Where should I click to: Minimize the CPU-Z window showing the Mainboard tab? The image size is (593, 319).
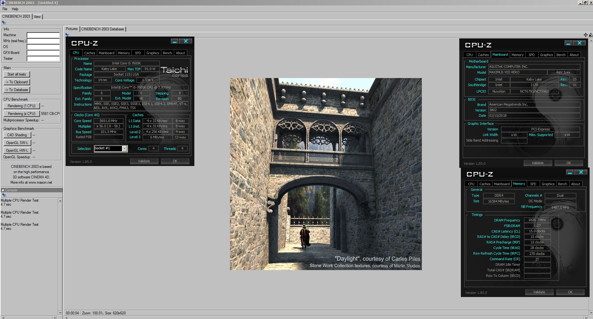click(x=568, y=43)
